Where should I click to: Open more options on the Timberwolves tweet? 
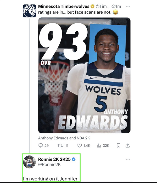tap(128, 6)
